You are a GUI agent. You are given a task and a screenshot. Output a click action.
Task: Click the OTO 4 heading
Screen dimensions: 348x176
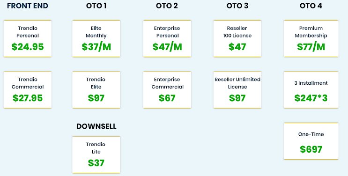[311, 6]
